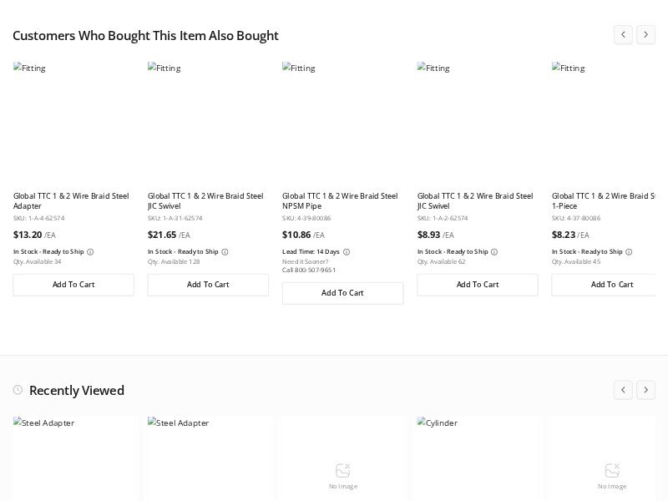Click the next arrow on the Recently Viewed carousel

tap(645, 390)
